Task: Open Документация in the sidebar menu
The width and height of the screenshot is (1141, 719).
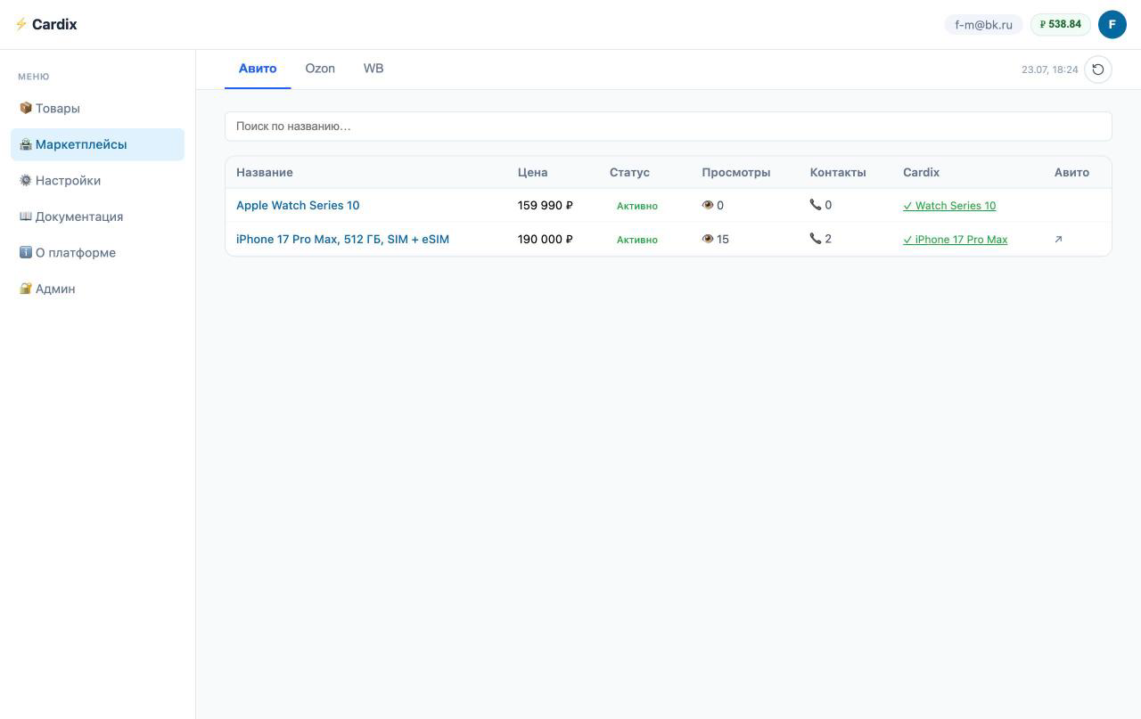Action: (97, 217)
